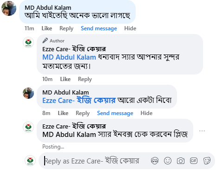Click the pencil Author badge icon
Viewport: 223px width, 170px height.
45,41
